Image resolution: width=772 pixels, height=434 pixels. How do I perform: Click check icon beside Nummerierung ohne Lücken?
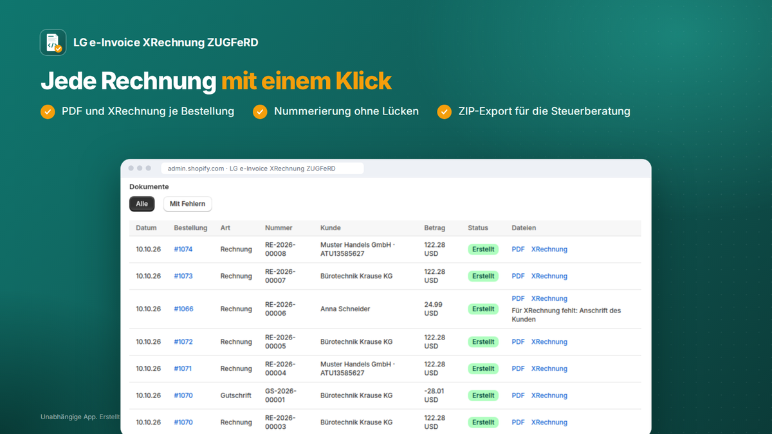260,112
